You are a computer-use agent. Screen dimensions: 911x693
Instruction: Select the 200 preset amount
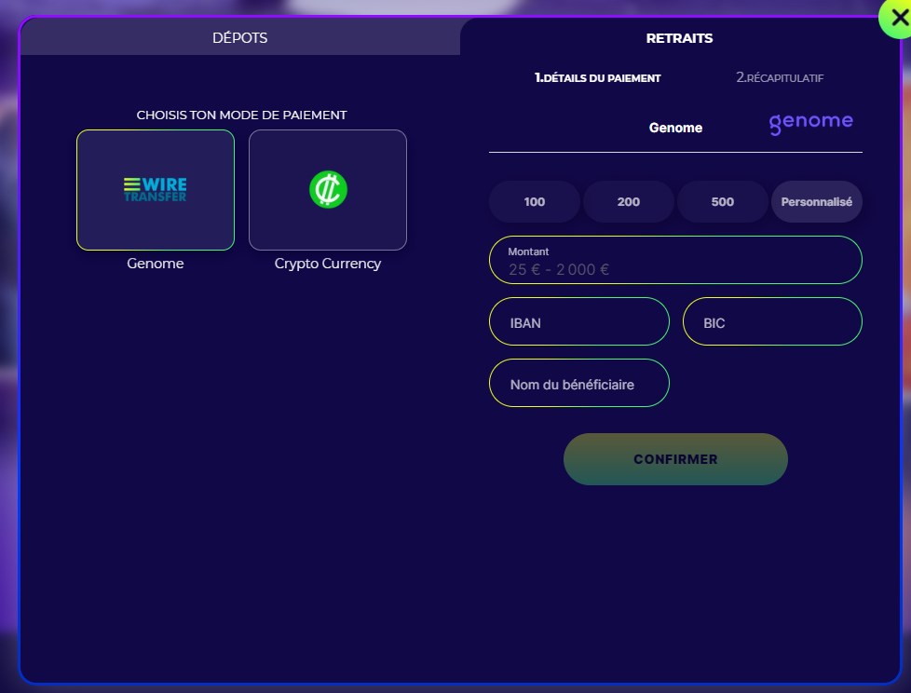pyautogui.click(x=629, y=202)
